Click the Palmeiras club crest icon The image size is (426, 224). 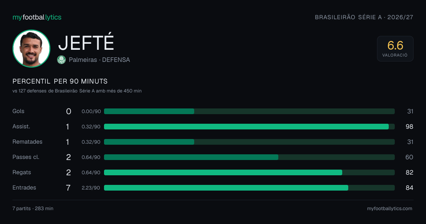tap(61, 60)
